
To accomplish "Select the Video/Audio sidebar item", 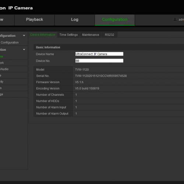I will [x=4, y=69].
